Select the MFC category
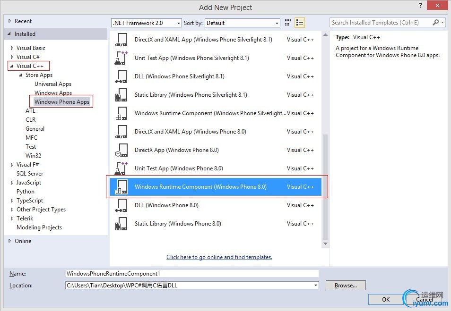 [x=31, y=137]
